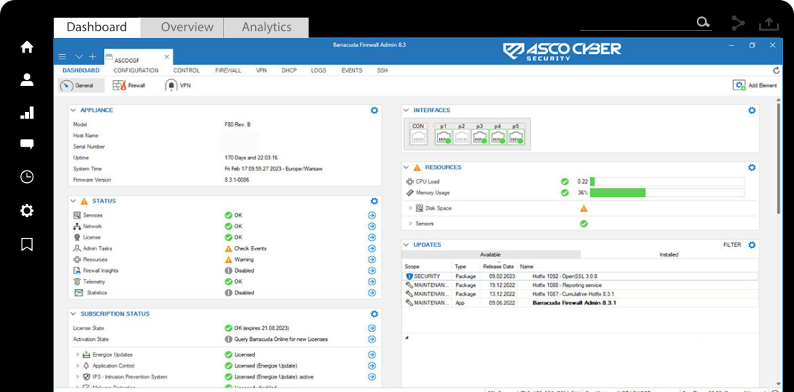
Task: Open the clock history sidebar icon
Action: [27, 177]
